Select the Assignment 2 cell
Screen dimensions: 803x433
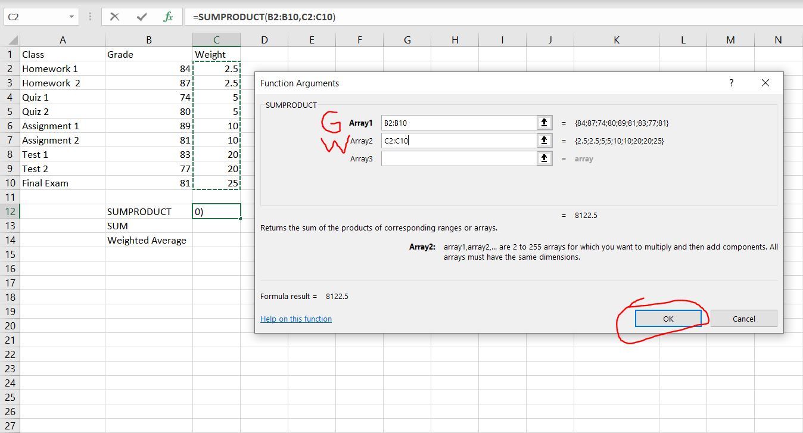tap(63, 140)
